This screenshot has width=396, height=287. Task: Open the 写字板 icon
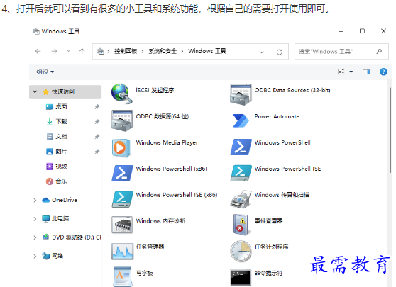tap(122, 276)
